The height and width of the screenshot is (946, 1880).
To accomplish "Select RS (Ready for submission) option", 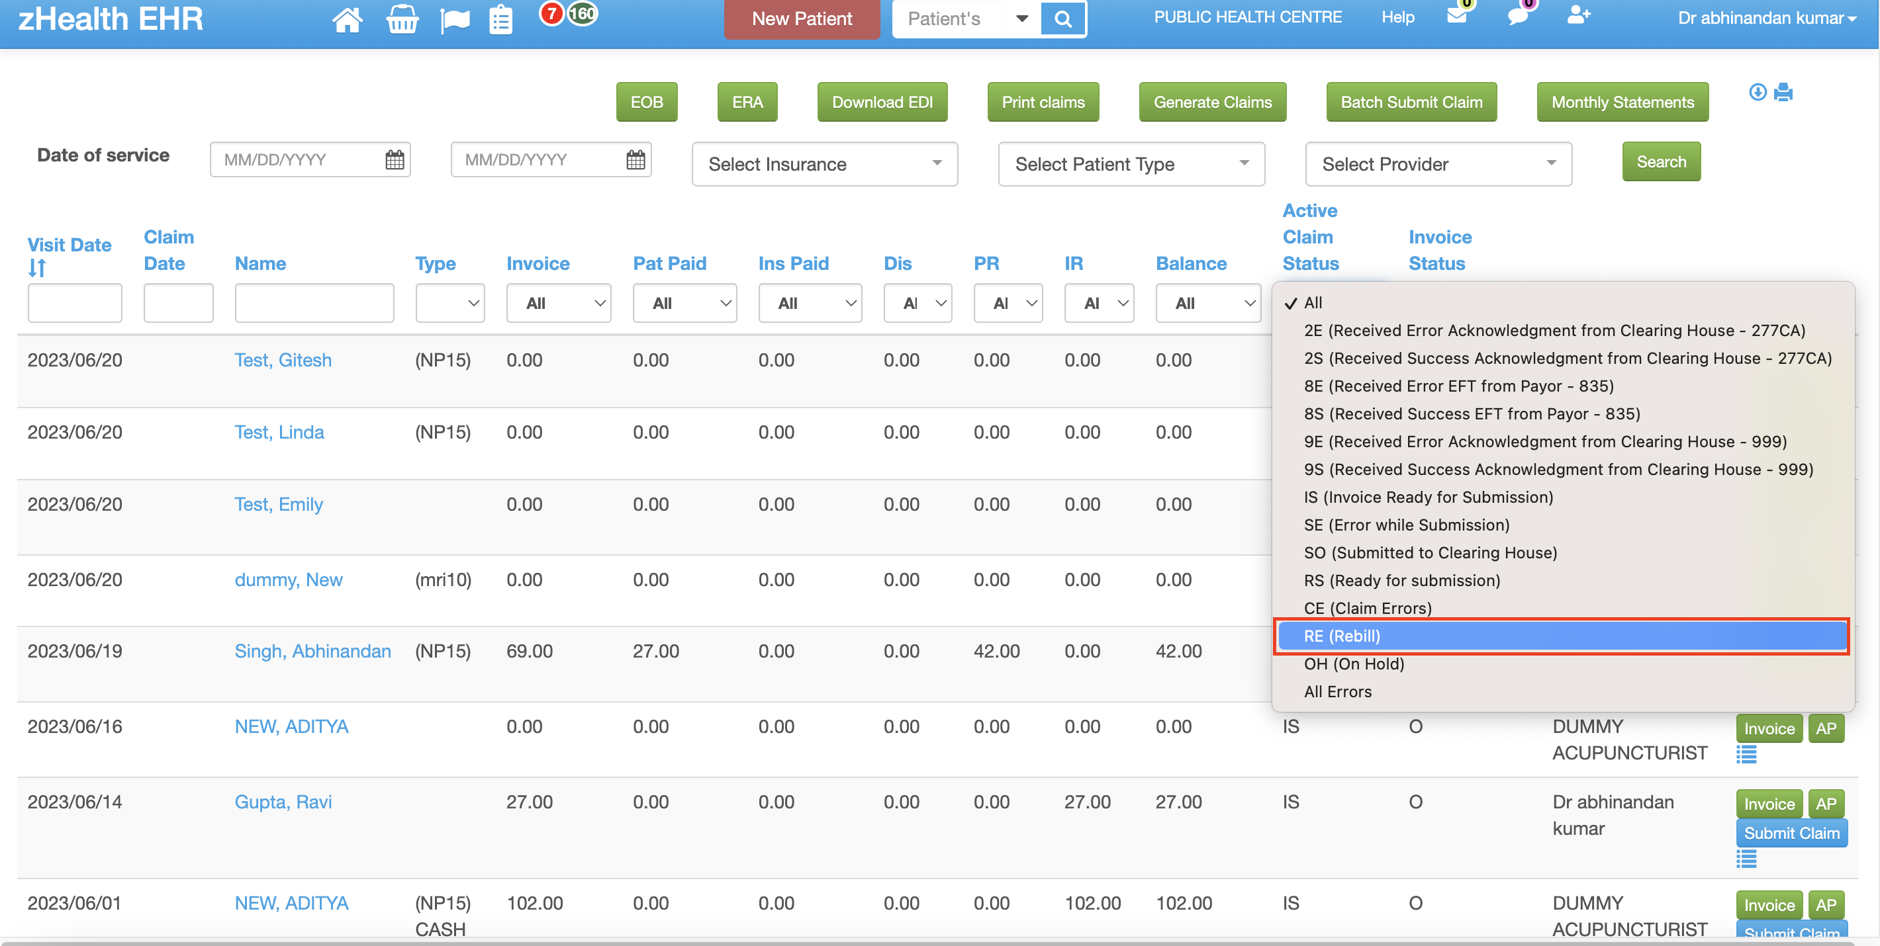I will (x=1561, y=581).
